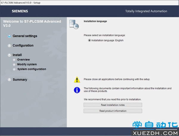The image size is (179, 136).
Task: Open the Install step in sidebar
Action: 17,55
